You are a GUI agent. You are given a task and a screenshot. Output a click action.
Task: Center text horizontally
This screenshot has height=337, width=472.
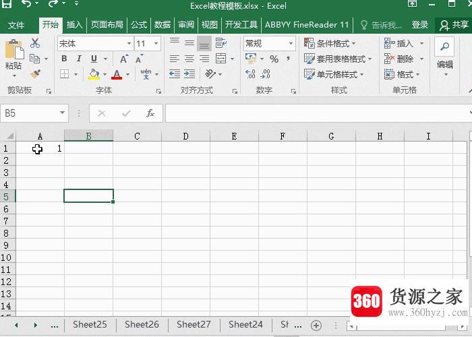click(189, 59)
